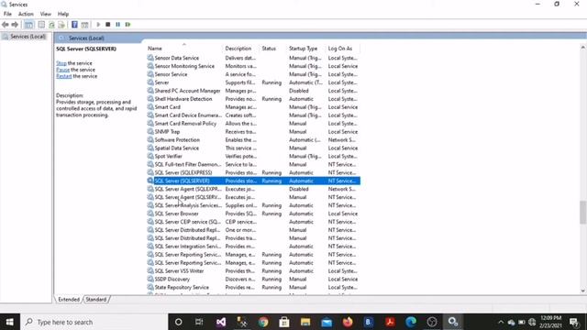
Task: Select the Shared PC Account Manager service
Action: pos(253,91)
